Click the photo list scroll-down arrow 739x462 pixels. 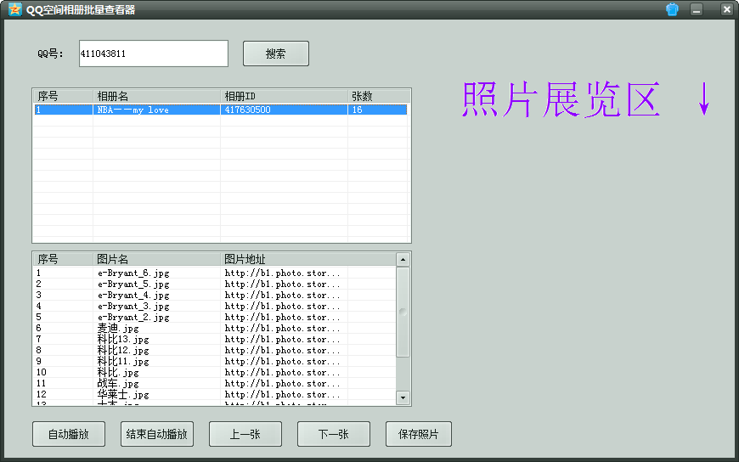click(403, 397)
